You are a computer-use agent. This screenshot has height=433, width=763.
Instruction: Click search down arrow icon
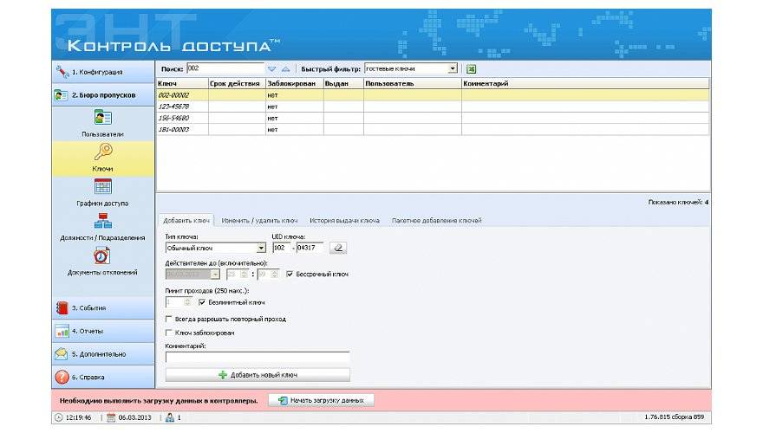coord(271,69)
